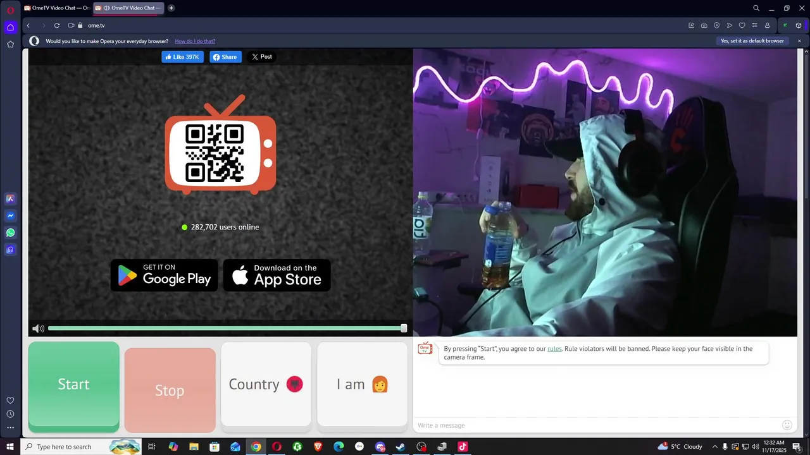Image resolution: width=810 pixels, height=455 pixels.
Task: Open the extensions cube icon
Action: (x=799, y=25)
